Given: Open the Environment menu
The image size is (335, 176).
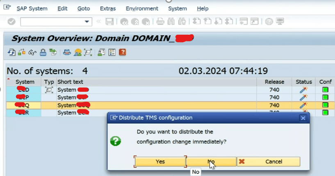Looking at the screenshot, I should 142,9.
